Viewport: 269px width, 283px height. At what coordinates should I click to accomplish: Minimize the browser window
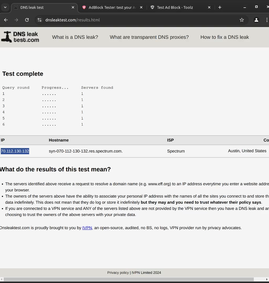pyautogui.click(x=245, y=7)
